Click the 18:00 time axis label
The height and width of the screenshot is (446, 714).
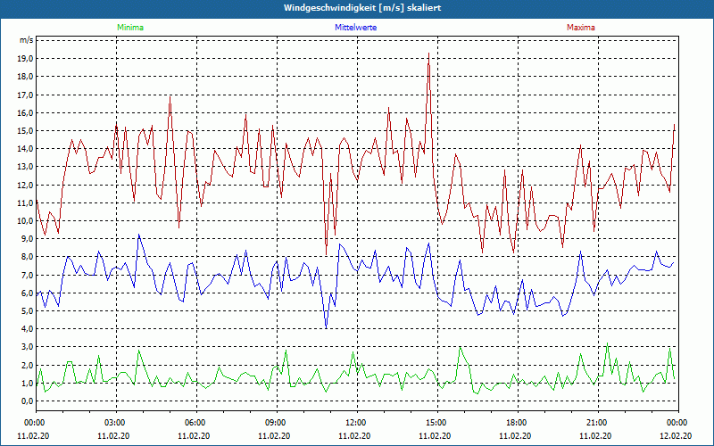tap(518, 423)
